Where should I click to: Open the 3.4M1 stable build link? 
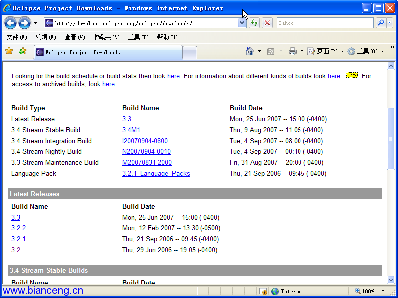click(x=131, y=130)
